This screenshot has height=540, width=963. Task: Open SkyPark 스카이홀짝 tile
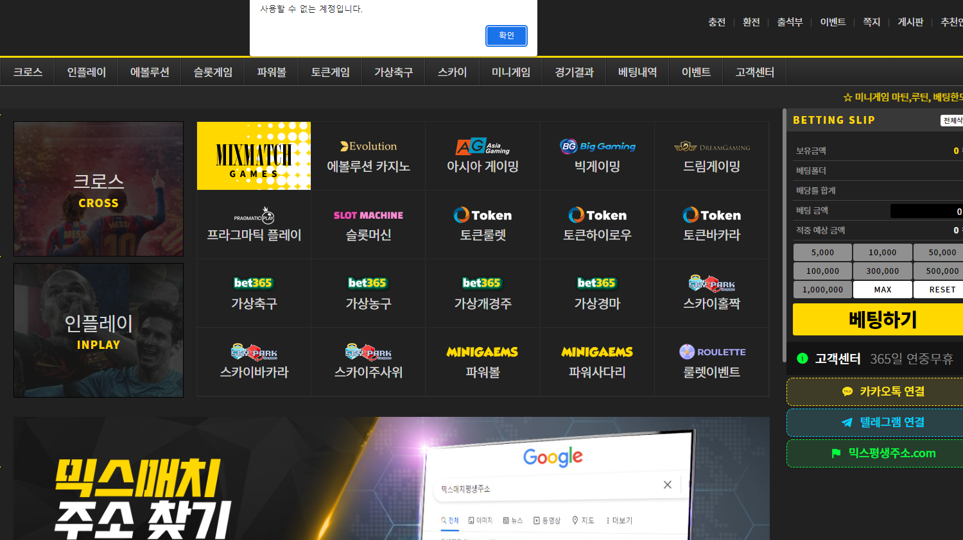712,293
